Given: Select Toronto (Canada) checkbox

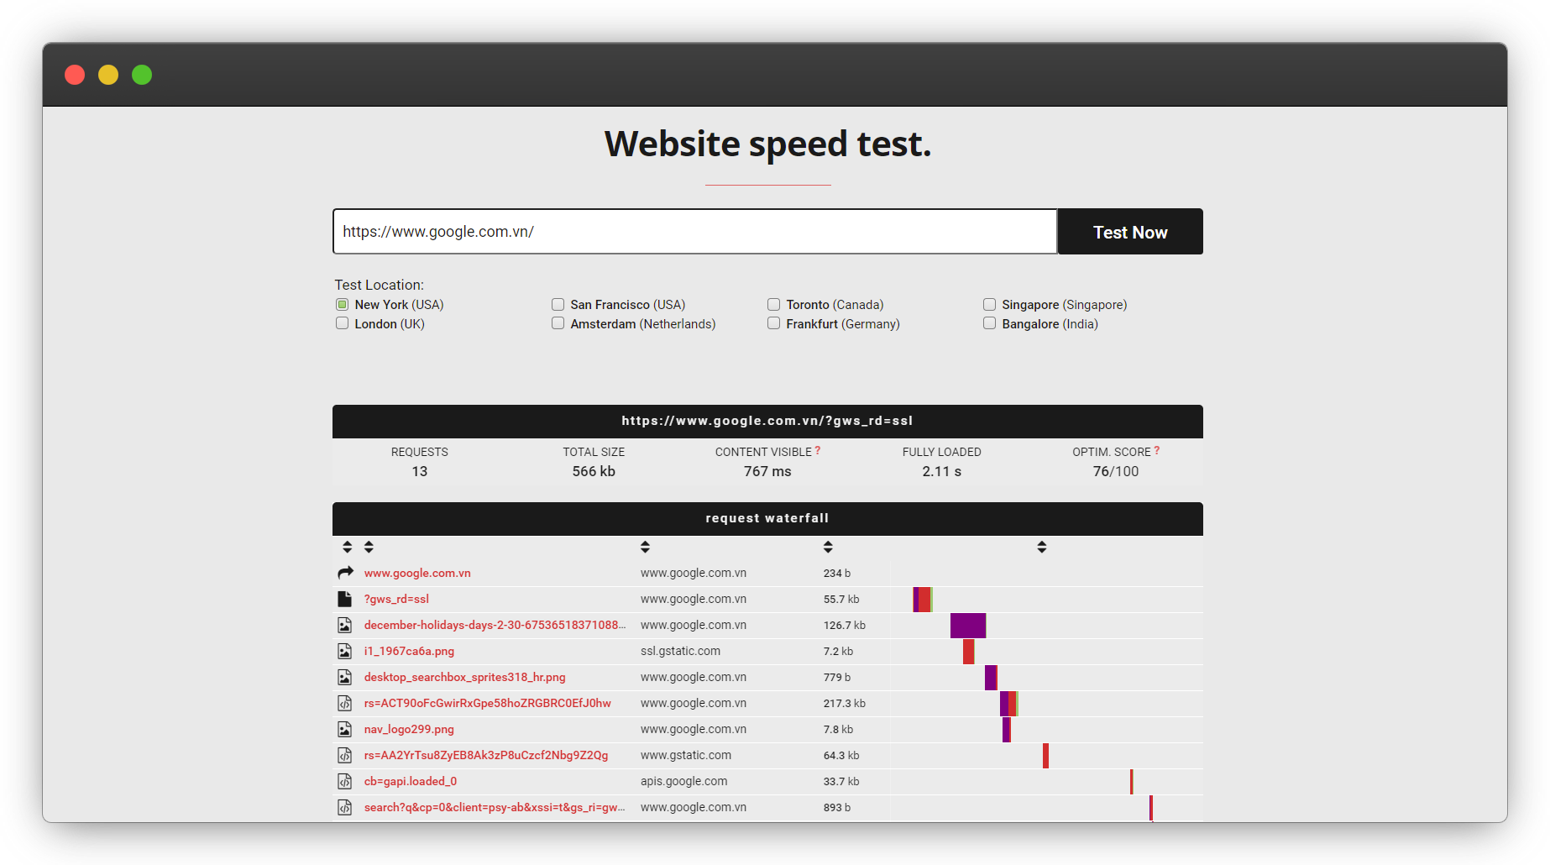Looking at the screenshot, I should pyautogui.click(x=773, y=304).
